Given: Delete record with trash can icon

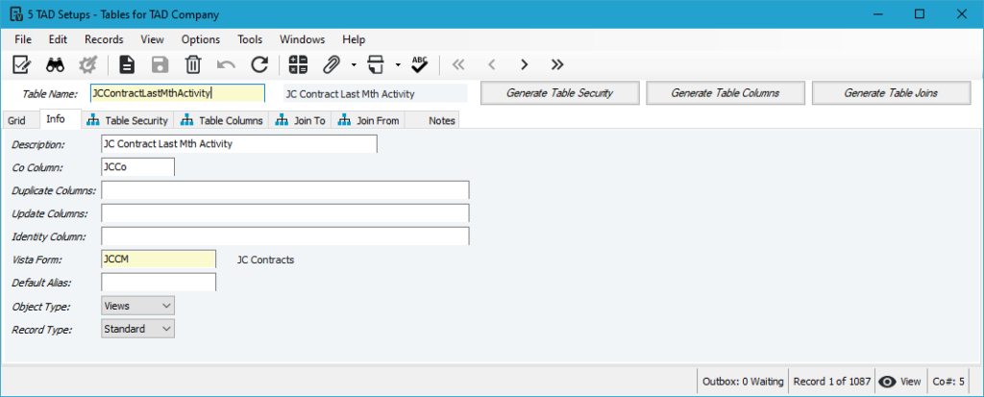Looking at the screenshot, I should pos(193,64).
